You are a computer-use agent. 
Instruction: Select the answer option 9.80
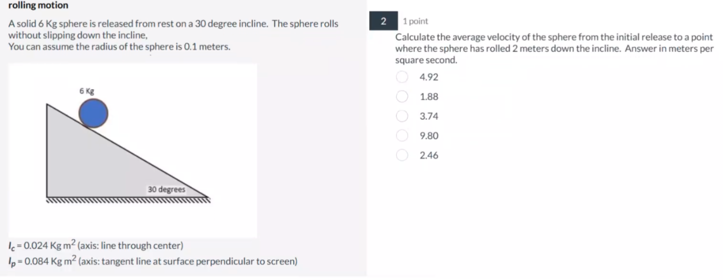click(429, 136)
